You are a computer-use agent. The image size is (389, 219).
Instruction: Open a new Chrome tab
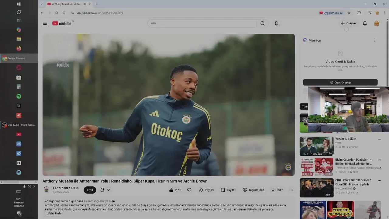(x=97, y=4)
